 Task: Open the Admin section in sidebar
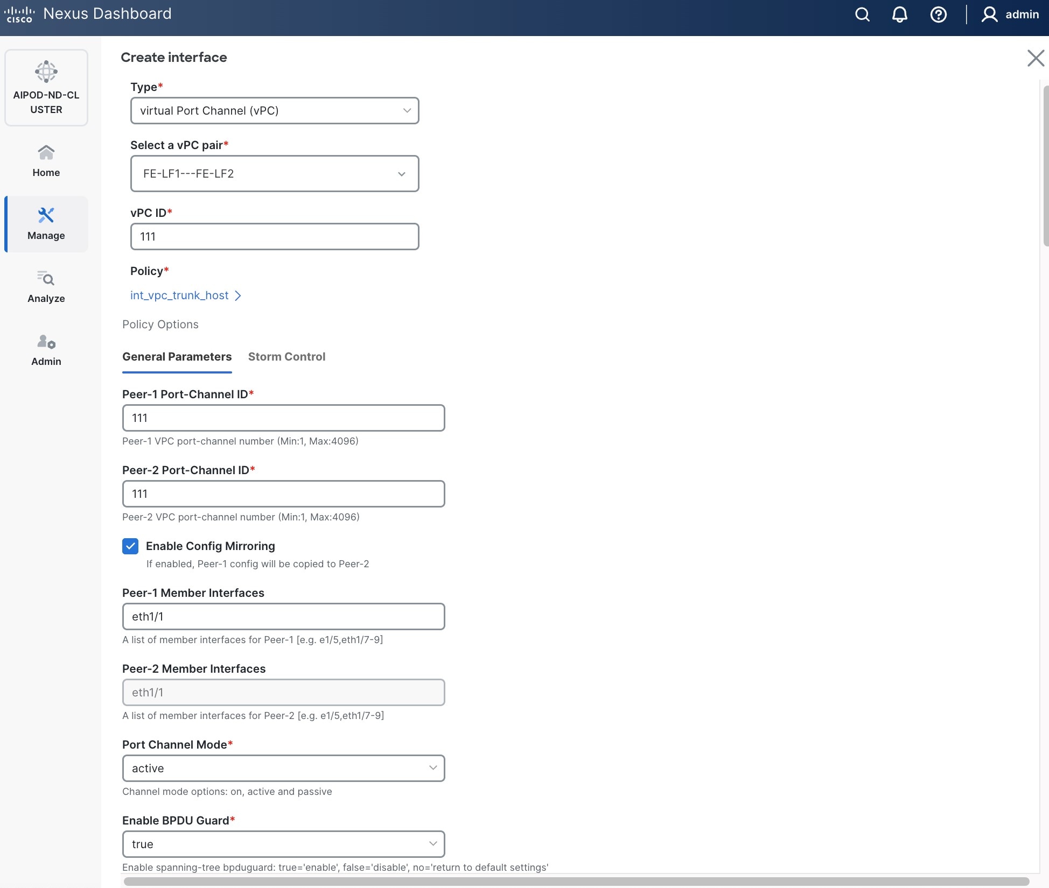pos(46,349)
